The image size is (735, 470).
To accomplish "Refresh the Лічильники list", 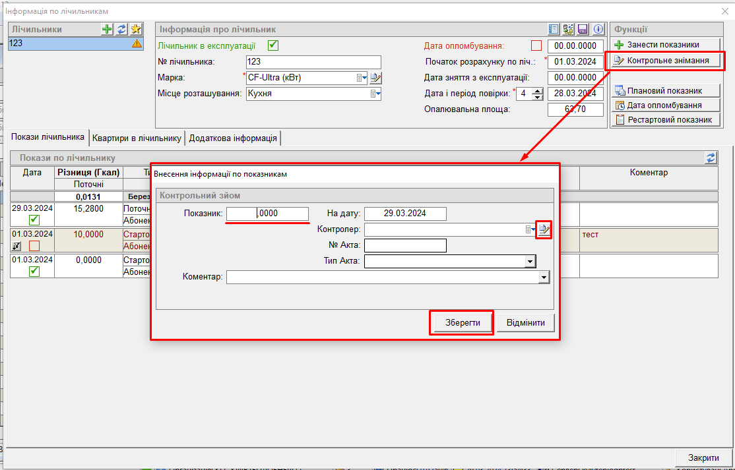I will 121,29.
